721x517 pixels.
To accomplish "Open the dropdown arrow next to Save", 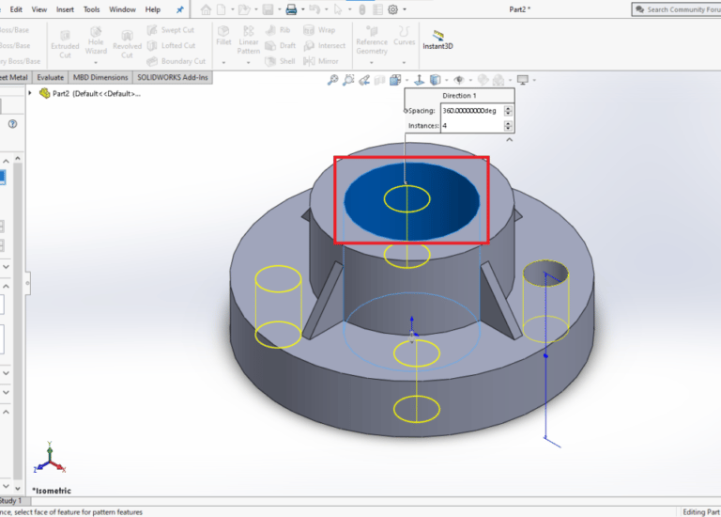I will click(279, 9).
